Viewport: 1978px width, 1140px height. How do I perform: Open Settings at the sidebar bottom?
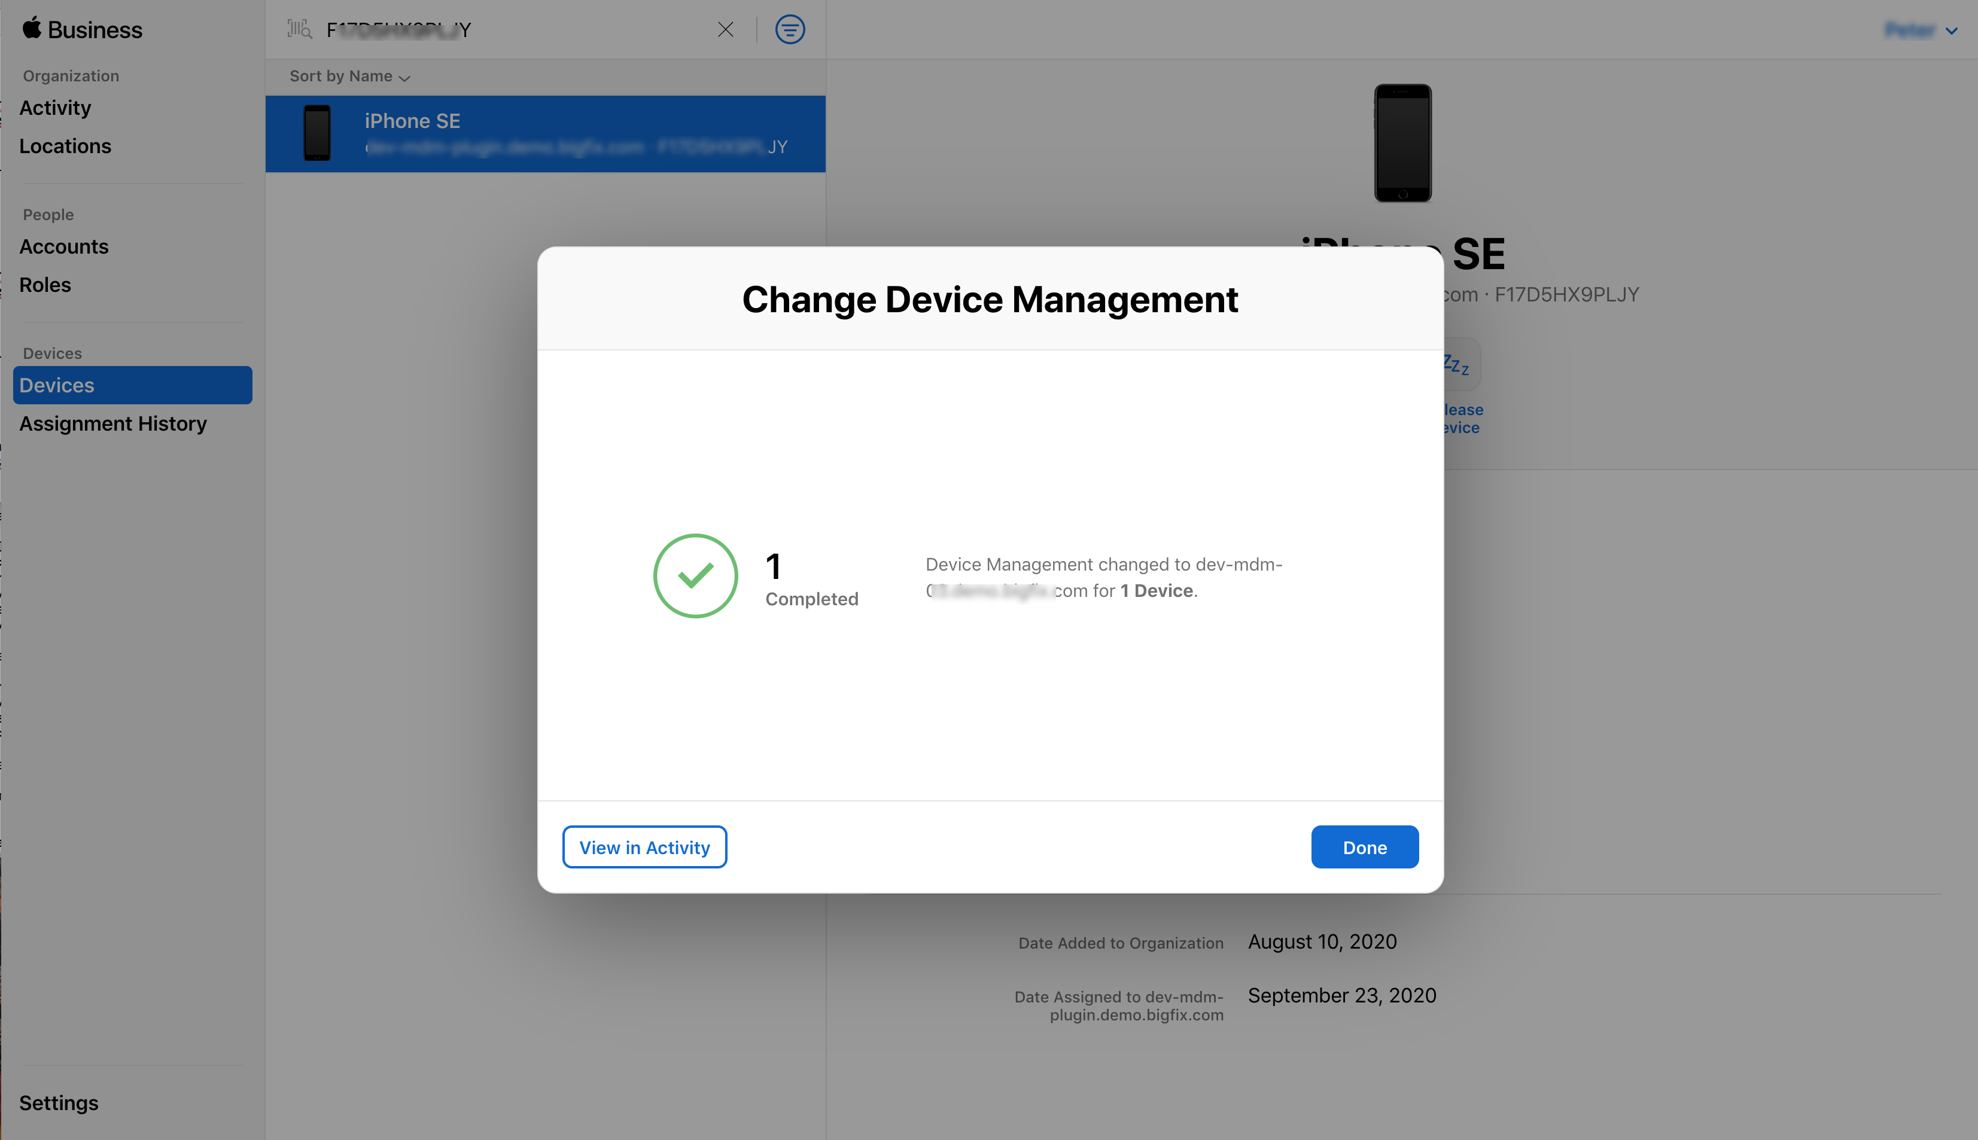59,1103
